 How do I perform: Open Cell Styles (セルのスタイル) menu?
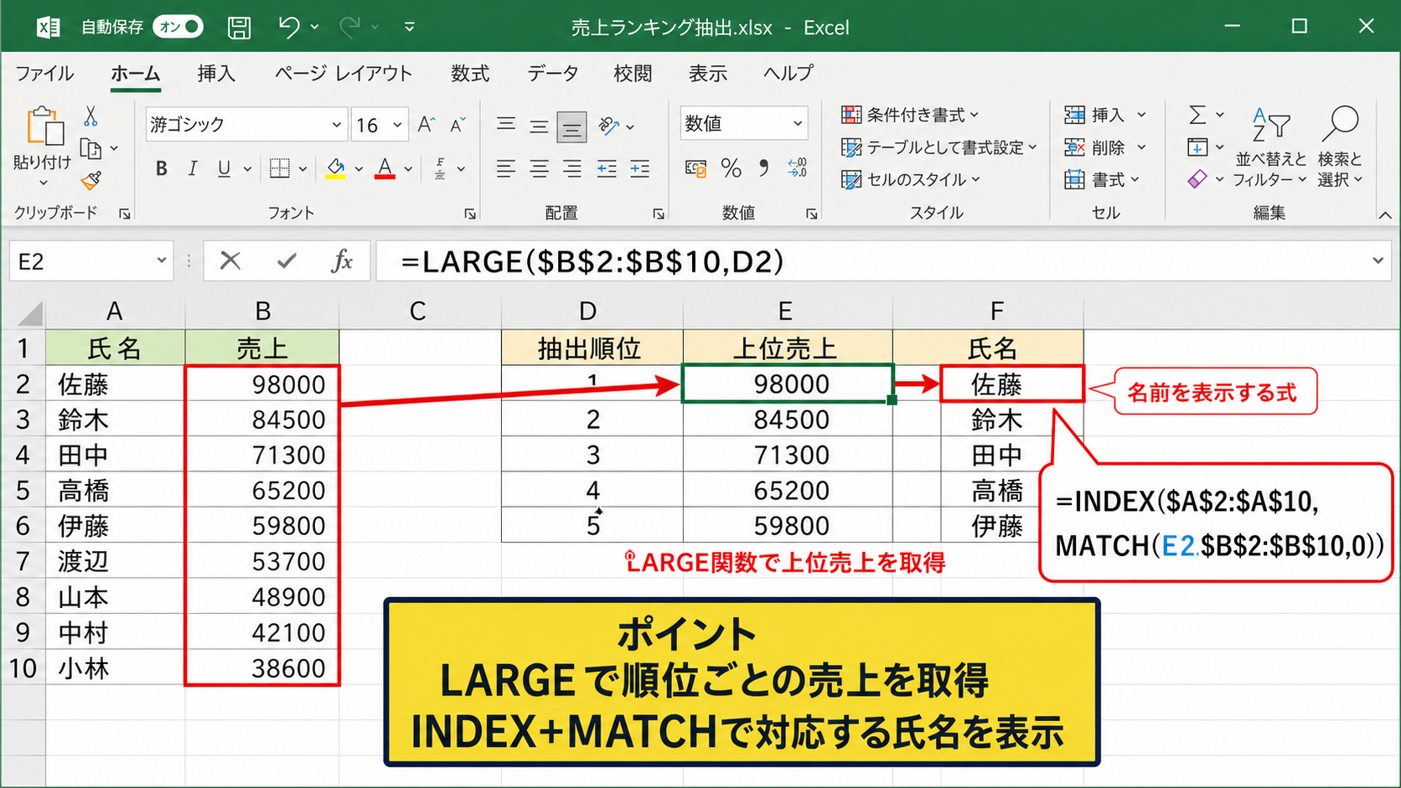tap(911, 179)
